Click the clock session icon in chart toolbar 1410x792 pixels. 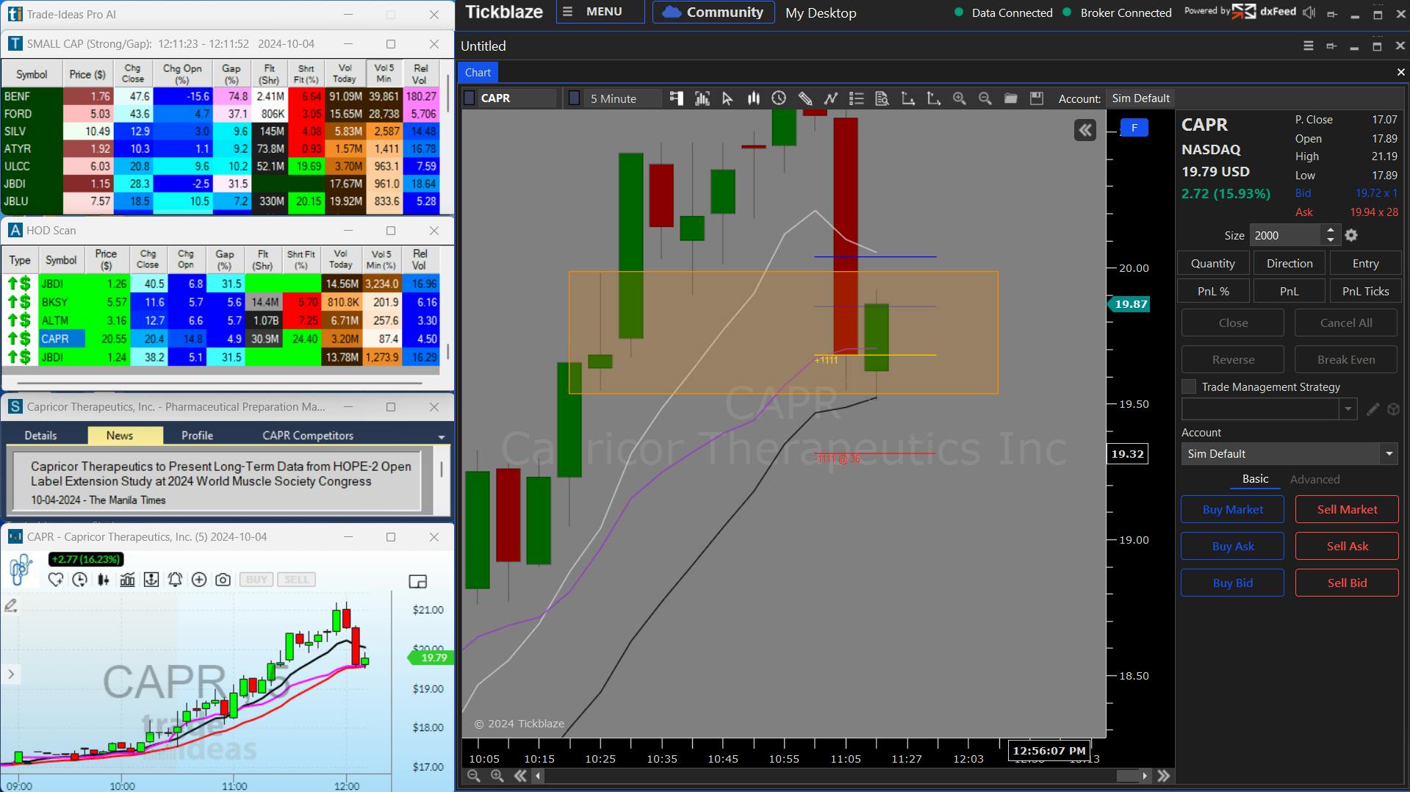(779, 98)
